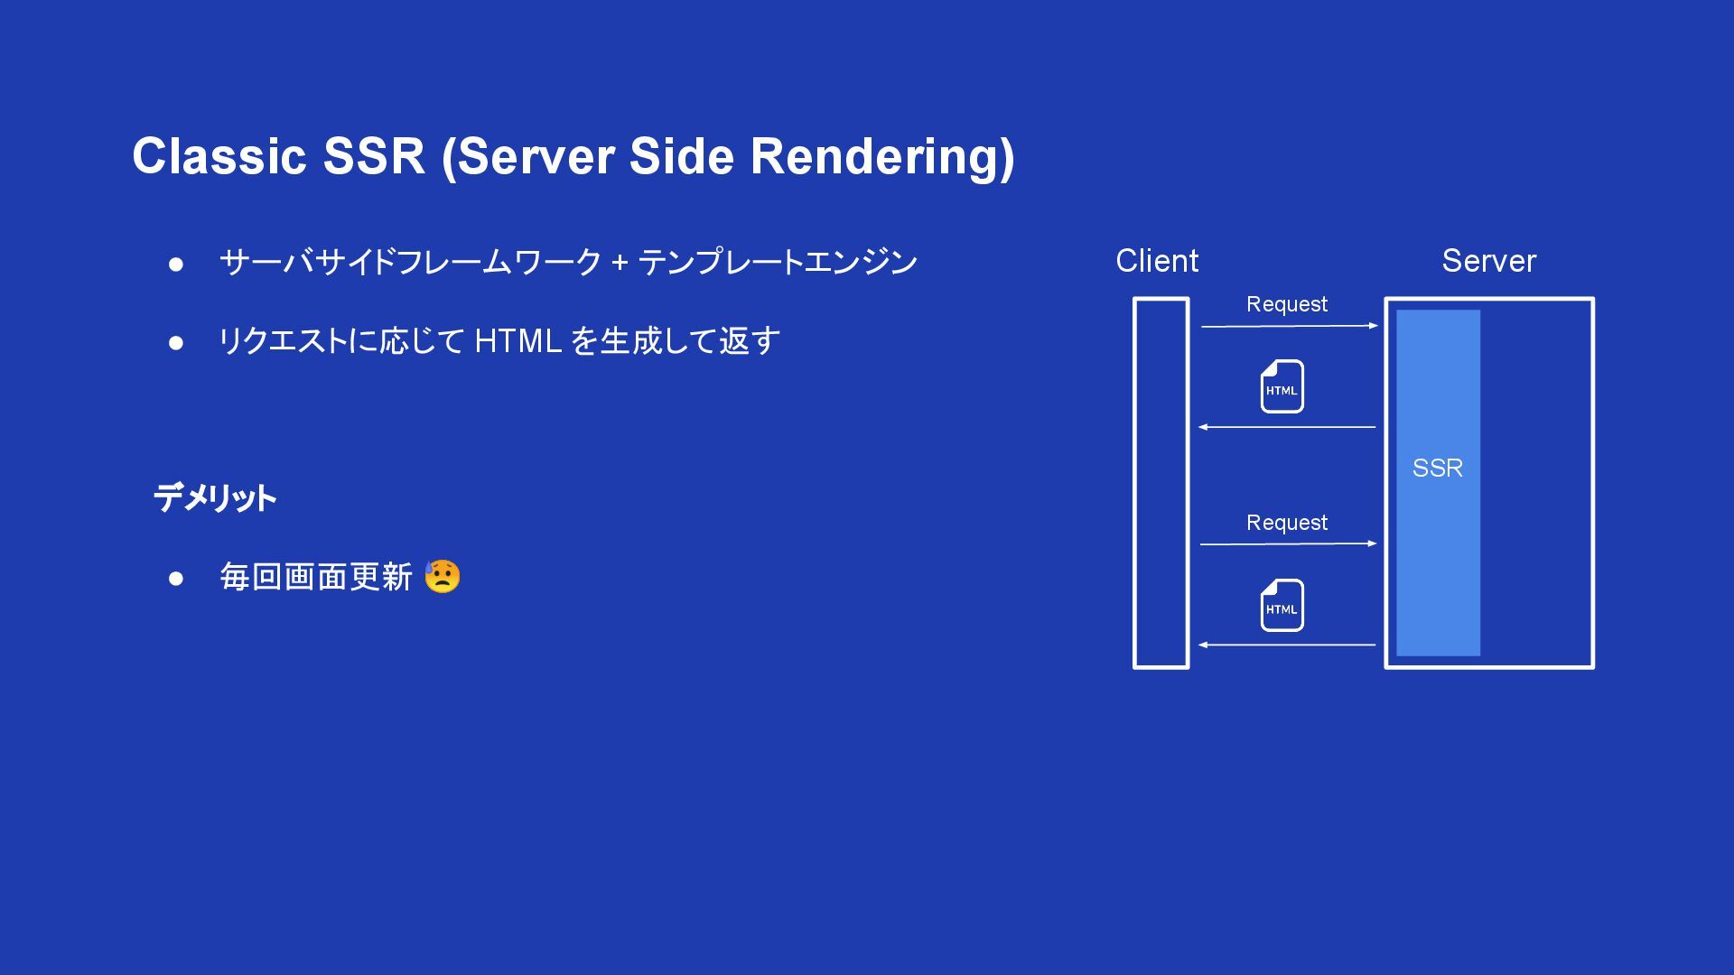Click the worried sweating face emoji
Screen dimensions: 1734x975
tap(442, 576)
